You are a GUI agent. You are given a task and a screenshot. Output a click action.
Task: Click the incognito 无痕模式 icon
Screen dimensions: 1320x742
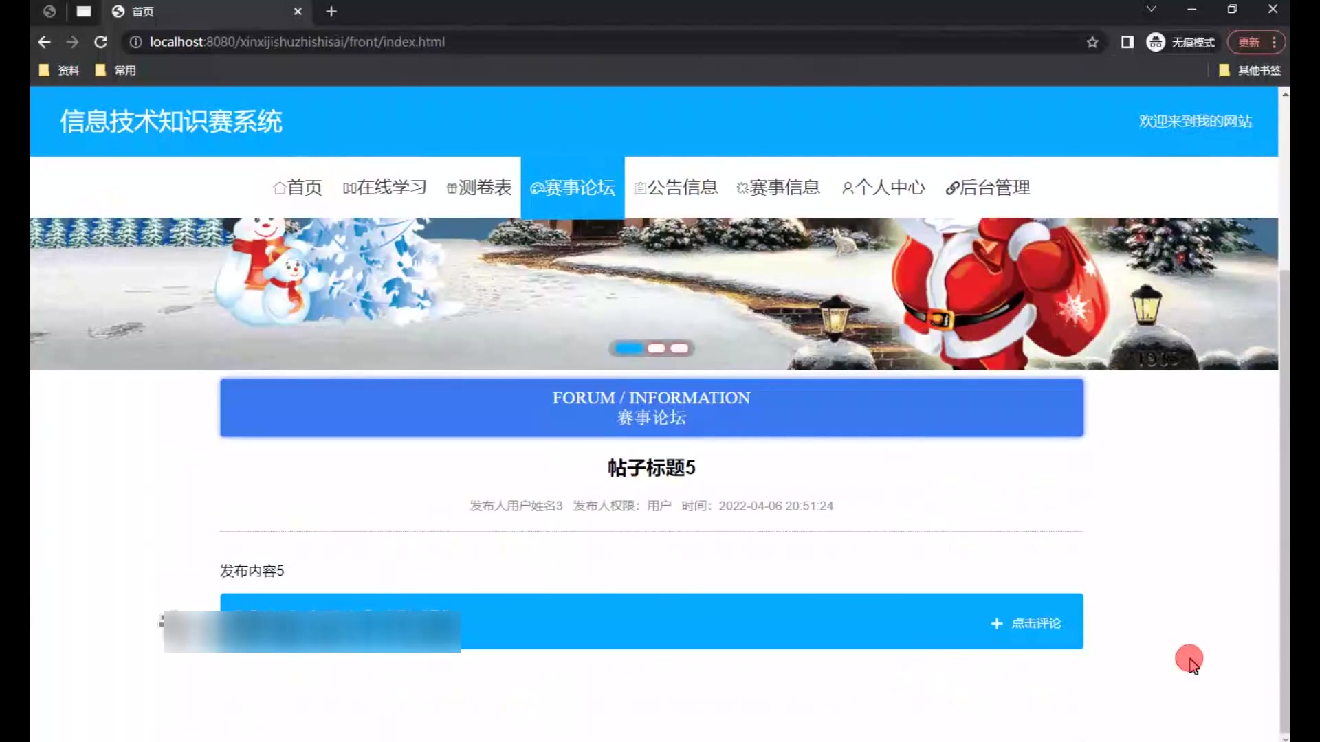(1156, 43)
